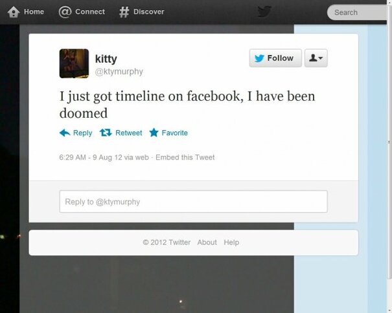Screen dimensions: 392x313
Task: Click the Connect @ icon
Action: pos(65,12)
